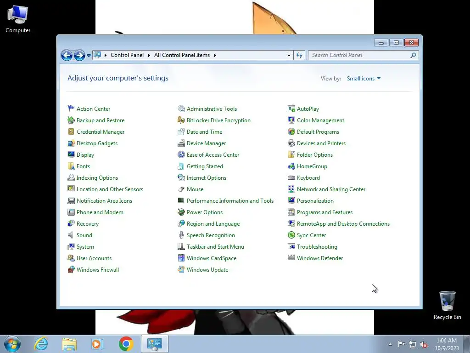Viewport: 470px width, 353px height.
Task: Click the Forward navigation button
Action: tap(79, 55)
